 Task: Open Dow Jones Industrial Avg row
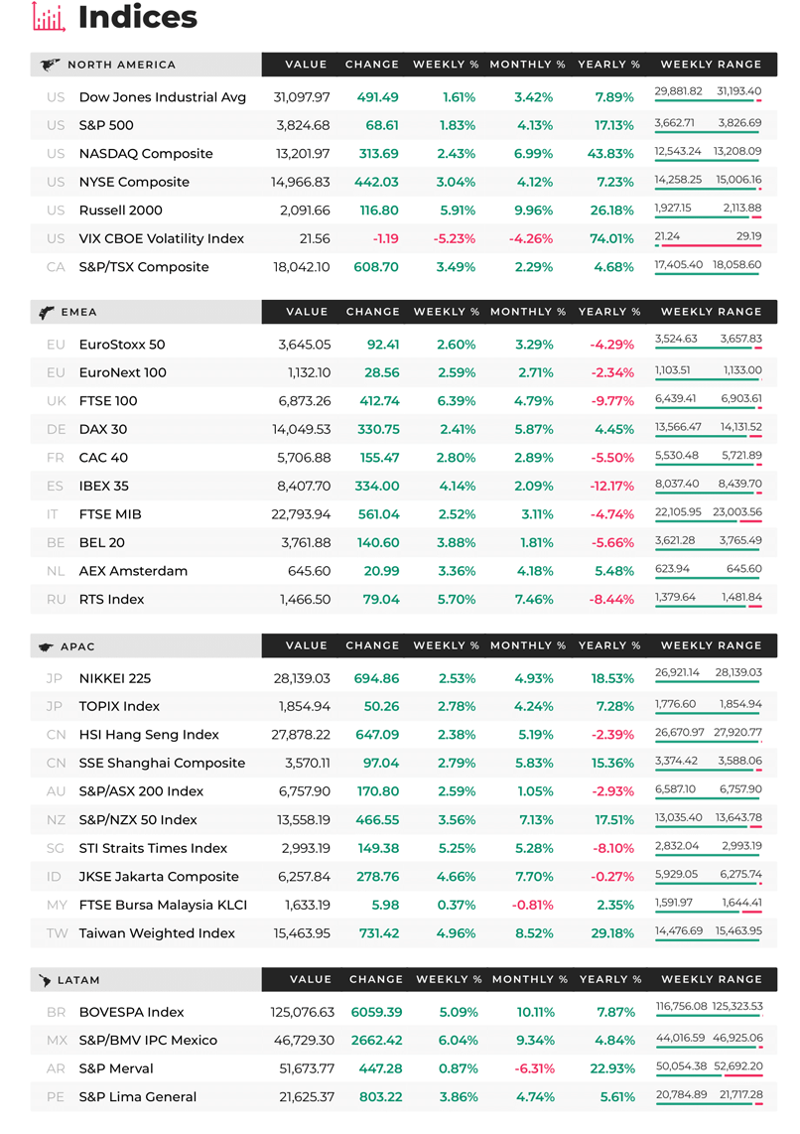(x=403, y=97)
